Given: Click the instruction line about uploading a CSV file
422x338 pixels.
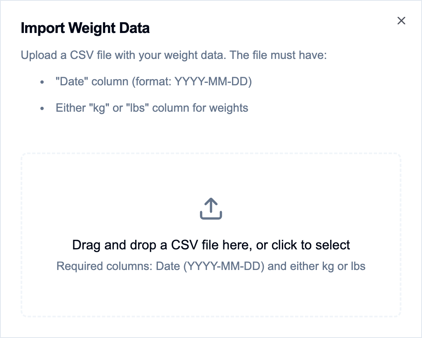Looking at the screenshot, I should coord(173,55).
